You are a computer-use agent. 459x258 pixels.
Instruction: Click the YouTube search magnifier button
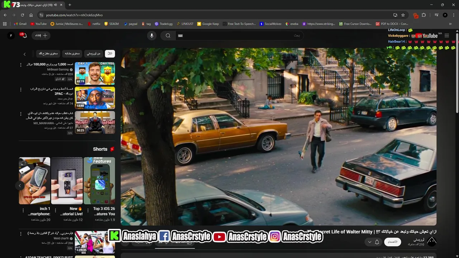(x=168, y=35)
